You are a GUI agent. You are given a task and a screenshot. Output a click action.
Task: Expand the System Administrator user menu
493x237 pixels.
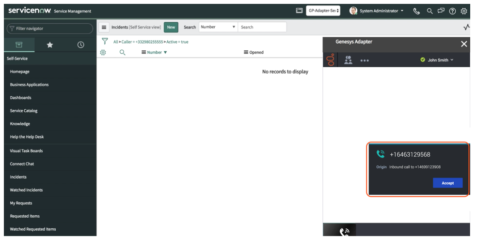tap(382, 11)
